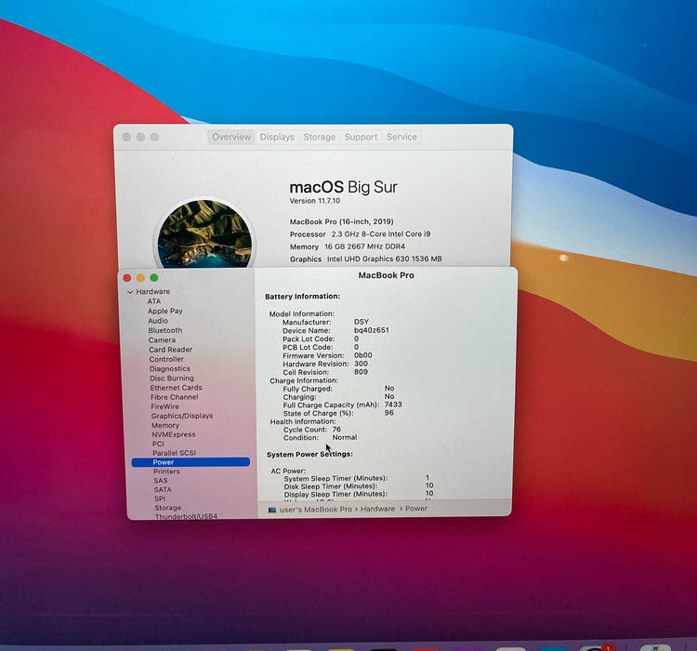Select PCI in the sidebar
Screen dimensions: 697x651
pos(158,444)
